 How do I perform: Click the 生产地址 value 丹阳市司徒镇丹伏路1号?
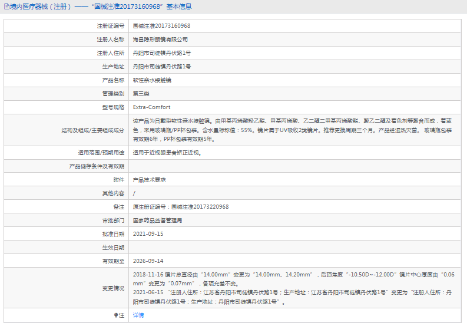(x=162, y=67)
